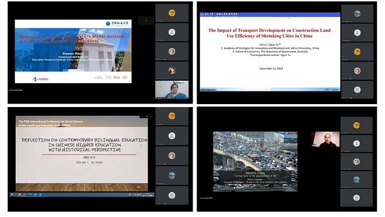Select woman's live video under Xiaowu Wang participants
Screen dimensions: 385x217
click(x=172, y=90)
